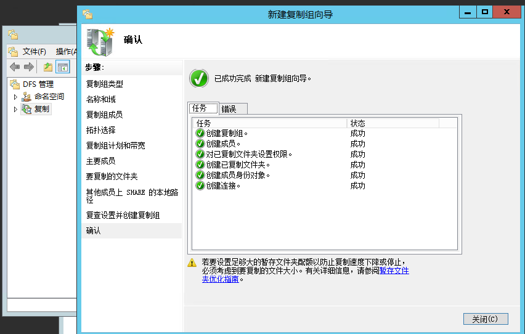
Task: Expand the 复制 tree node
Action: coord(15,109)
